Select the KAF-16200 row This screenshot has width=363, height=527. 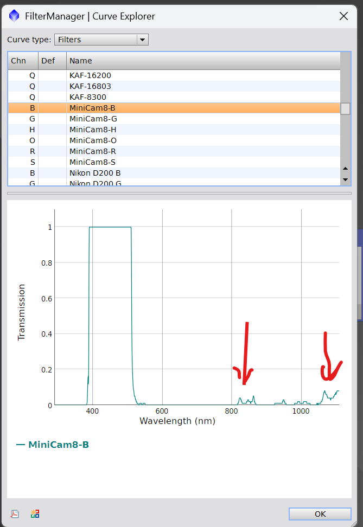(x=174, y=75)
